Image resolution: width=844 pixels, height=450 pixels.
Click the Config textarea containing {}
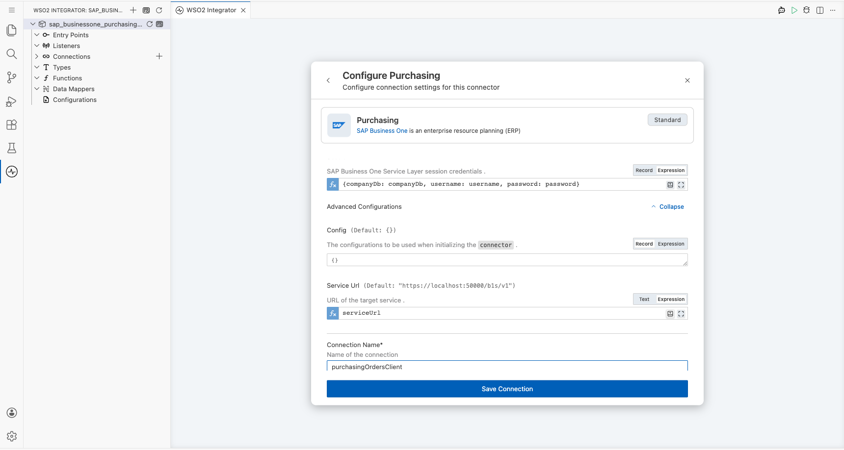[507, 260]
